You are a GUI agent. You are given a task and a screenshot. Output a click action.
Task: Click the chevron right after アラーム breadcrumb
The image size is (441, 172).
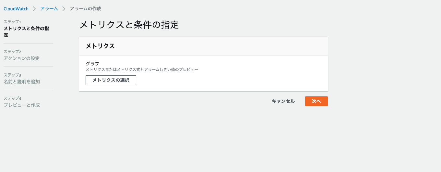[64, 9]
